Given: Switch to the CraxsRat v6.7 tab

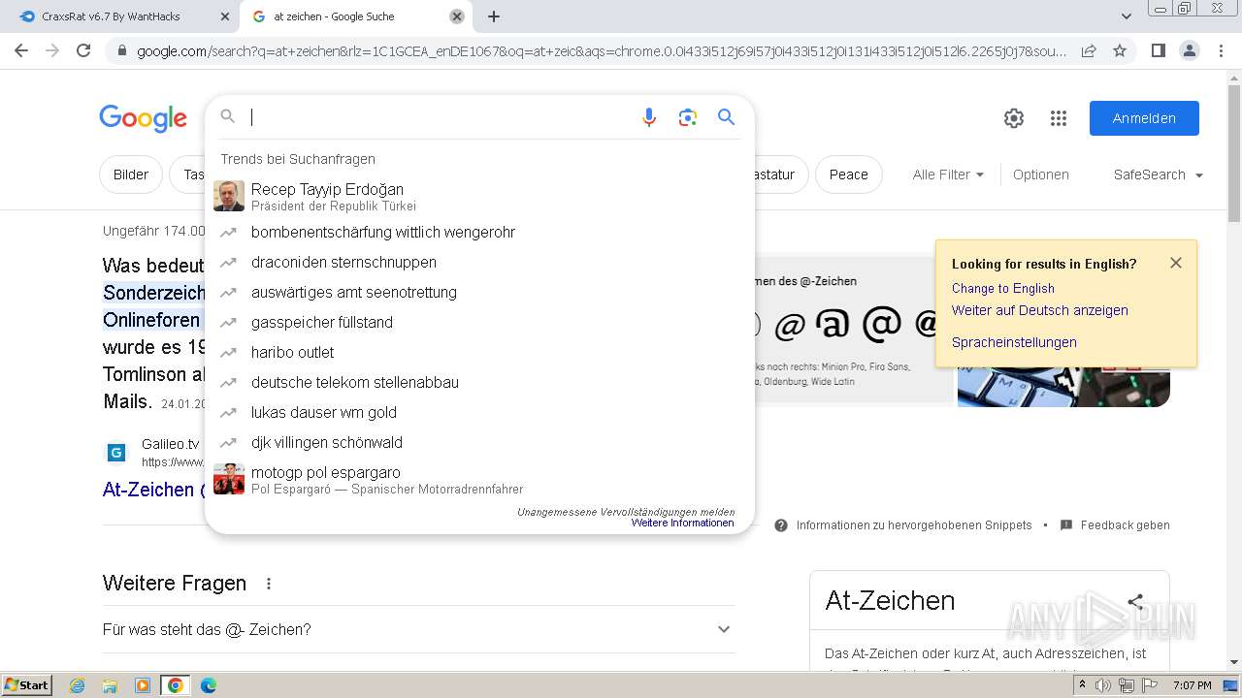Looking at the screenshot, I should tap(124, 16).
